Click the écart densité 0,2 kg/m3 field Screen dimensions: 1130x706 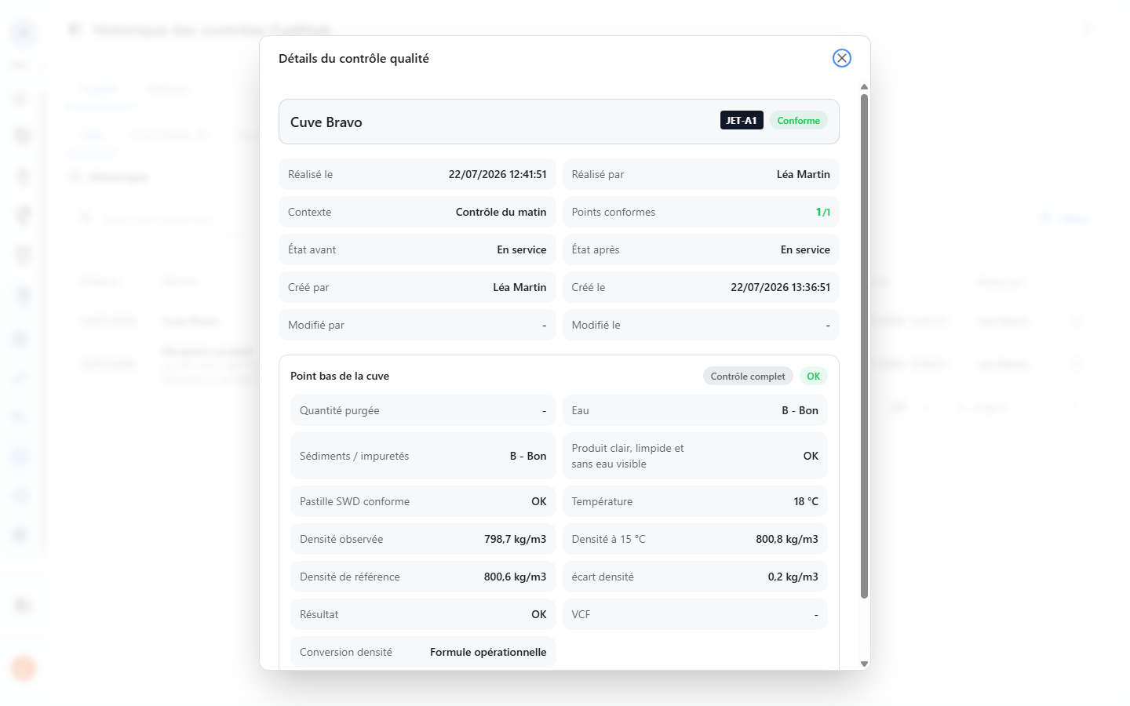tap(695, 577)
